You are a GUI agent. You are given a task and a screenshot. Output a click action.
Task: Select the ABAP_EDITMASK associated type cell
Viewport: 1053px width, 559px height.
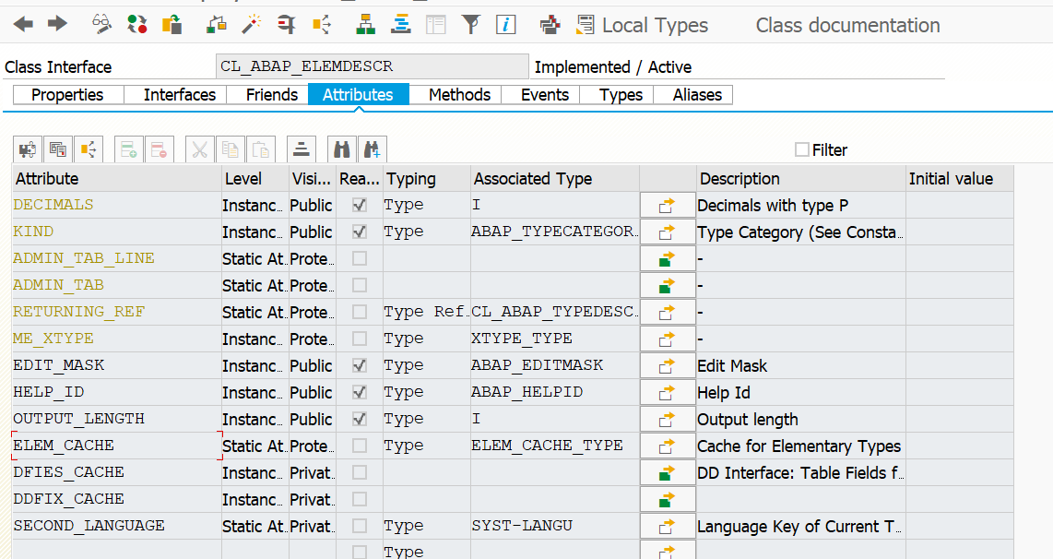pyautogui.click(x=555, y=365)
